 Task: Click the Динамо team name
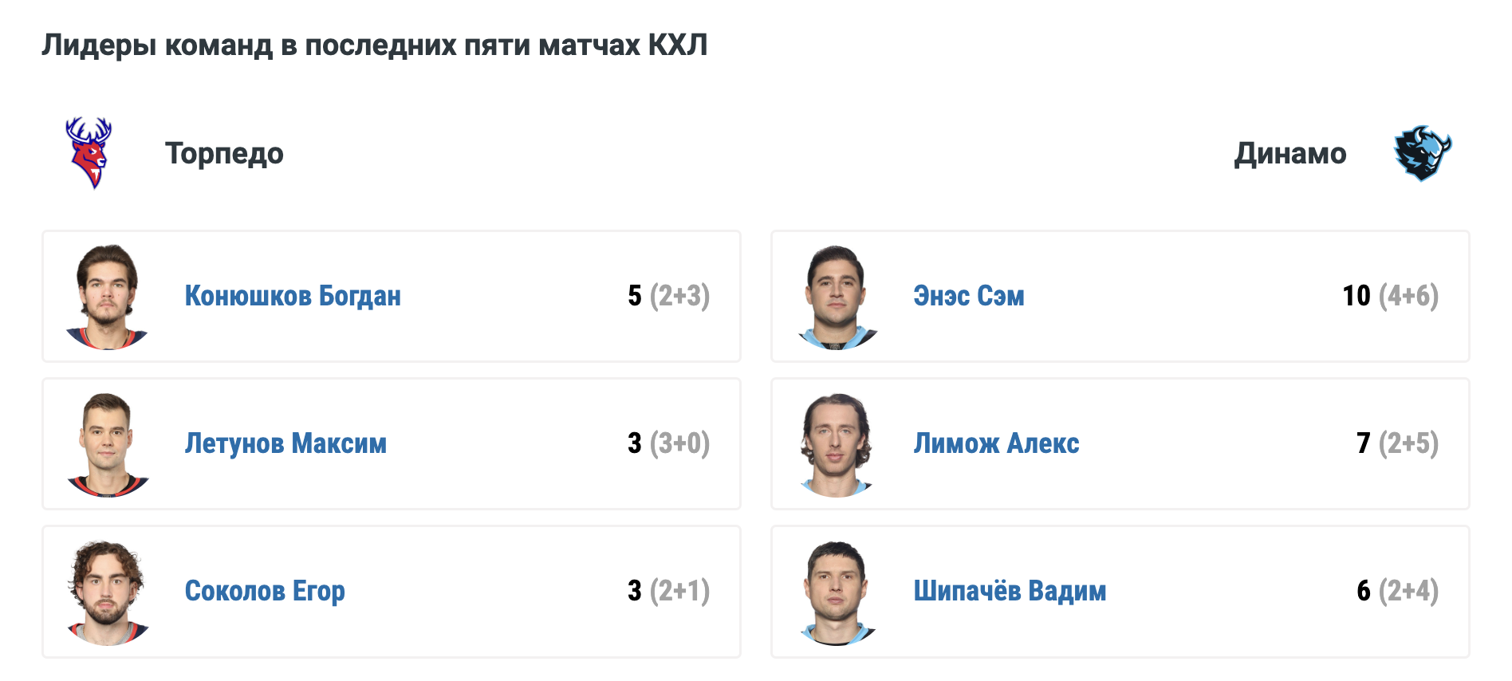1290,153
